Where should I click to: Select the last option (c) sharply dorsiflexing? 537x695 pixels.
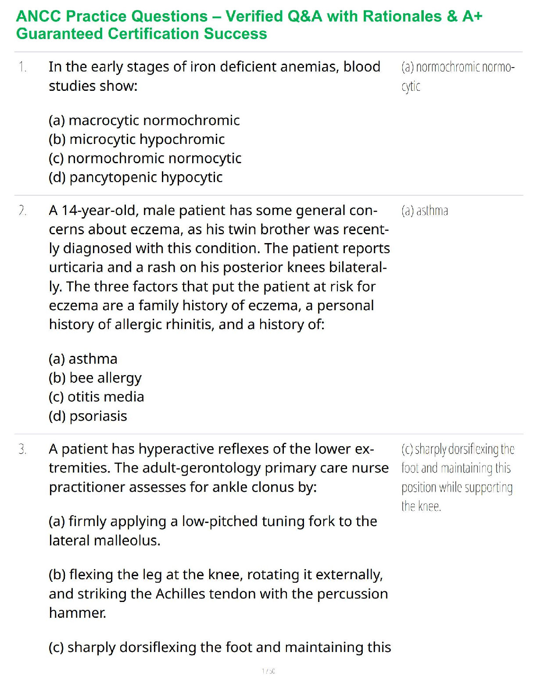[x=219, y=647]
